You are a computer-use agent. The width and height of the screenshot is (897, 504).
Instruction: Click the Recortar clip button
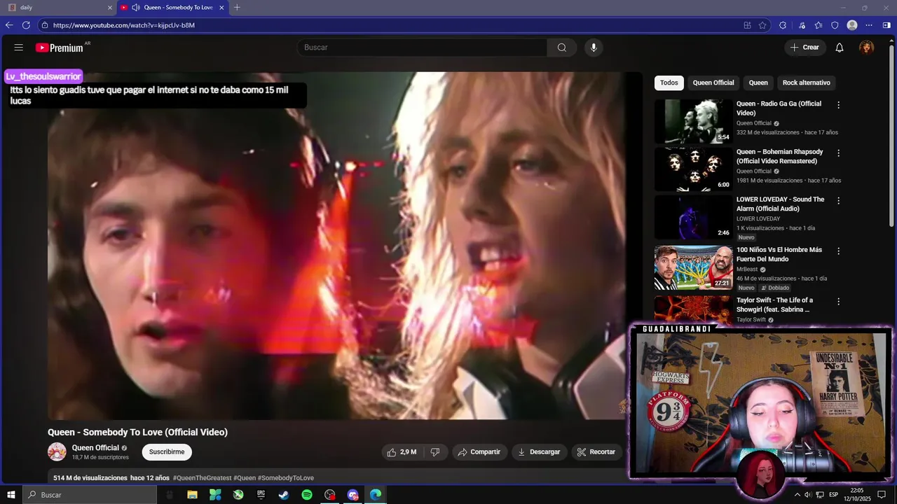596,452
